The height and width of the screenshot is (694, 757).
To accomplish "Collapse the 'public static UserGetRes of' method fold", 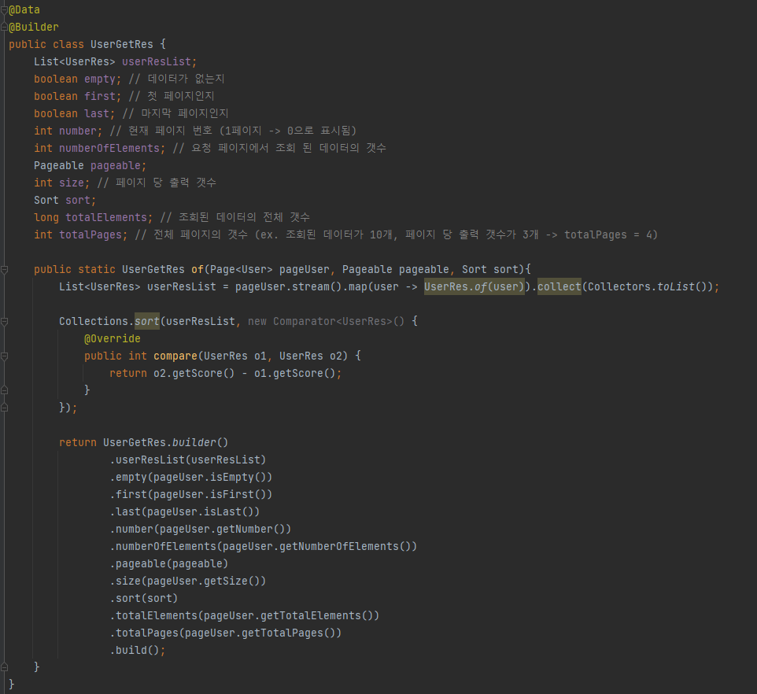I will (x=4, y=270).
